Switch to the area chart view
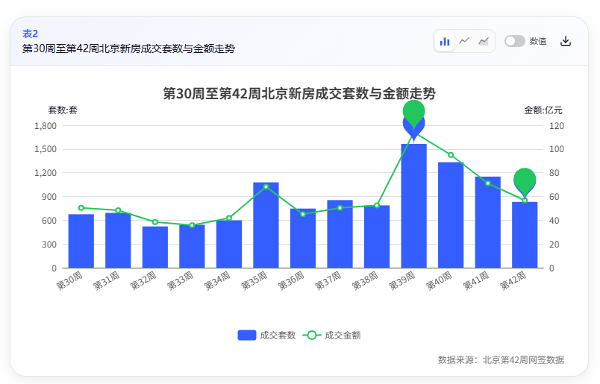 tap(484, 41)
